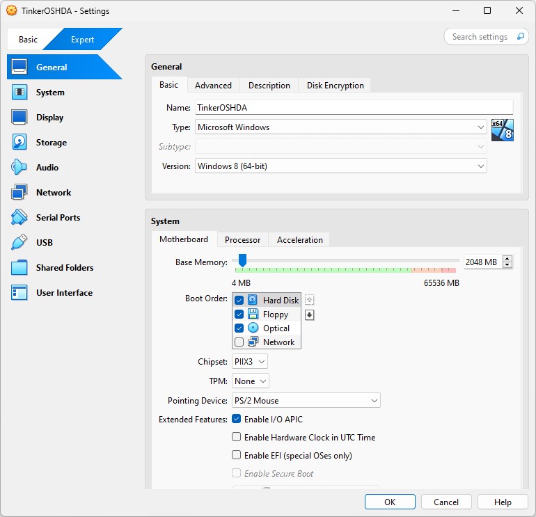
Task: Click the Network boot device icon
Action: click(x=253, y=342)
